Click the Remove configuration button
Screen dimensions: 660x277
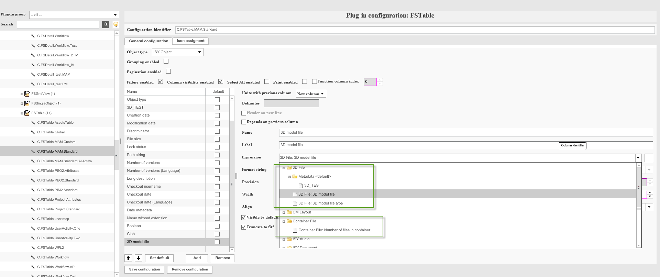(x=190, y=269)
